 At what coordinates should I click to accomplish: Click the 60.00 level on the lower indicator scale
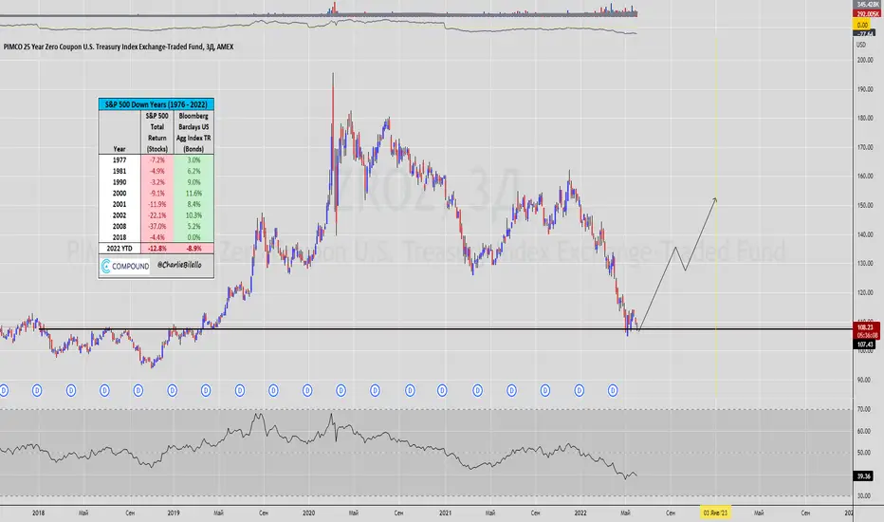click(864, 431)
